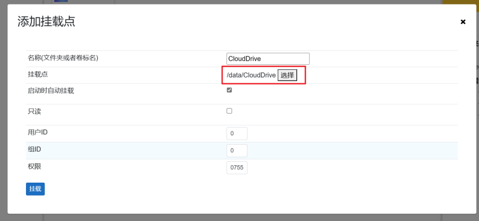Viewport: 479px width, 221px height.
Task: Click the 挂载点 row label
Action: (37, 74)
